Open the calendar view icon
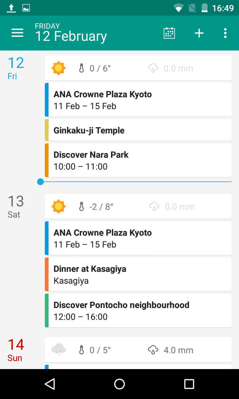The height and width of the screenshot is (399, 239). 169,33
